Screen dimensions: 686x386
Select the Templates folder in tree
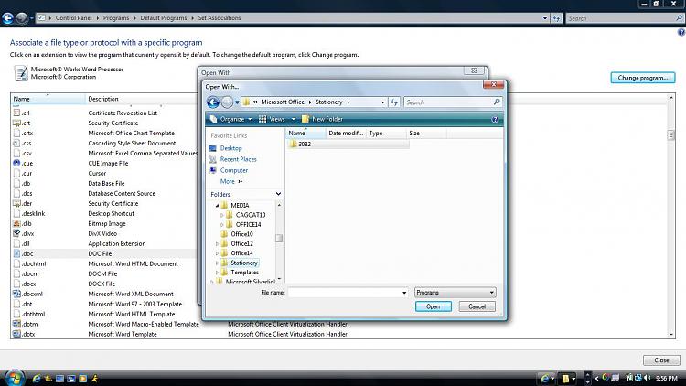[244, 273]
